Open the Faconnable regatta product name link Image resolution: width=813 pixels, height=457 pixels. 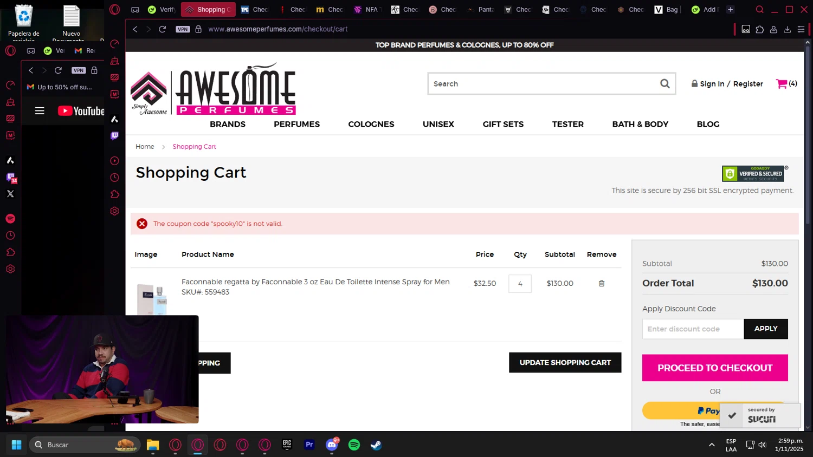(315, 282)
